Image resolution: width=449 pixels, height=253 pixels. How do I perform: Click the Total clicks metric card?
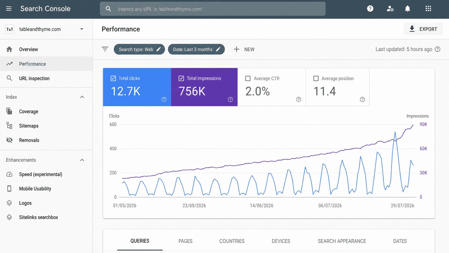[x=137, y=87]
